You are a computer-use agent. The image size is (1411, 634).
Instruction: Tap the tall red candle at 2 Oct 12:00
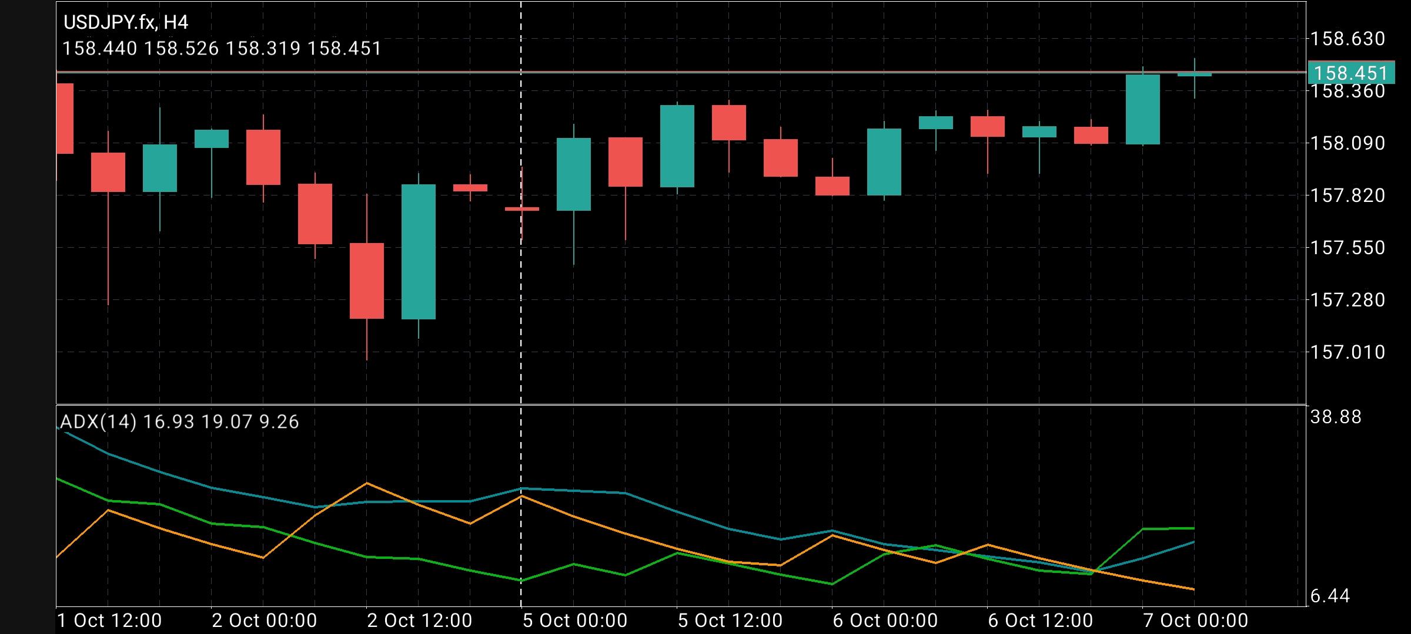[x=367, y=281]
